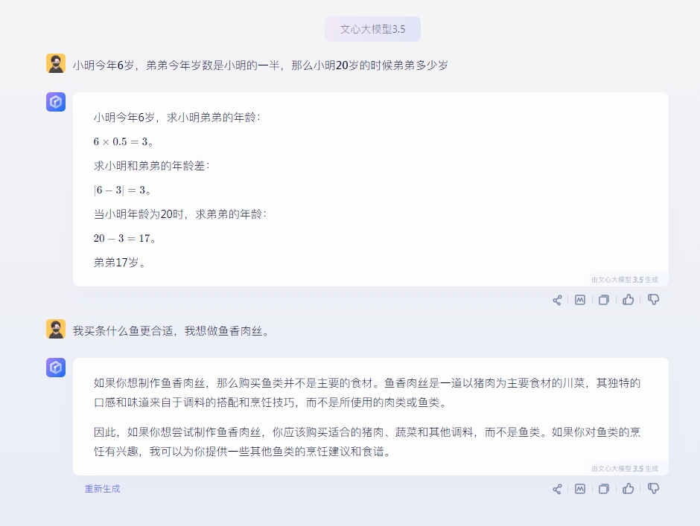Share the 鱼香肉丝 answer
This screenshot has height=526, width=700.
click(x=557, y=490)
